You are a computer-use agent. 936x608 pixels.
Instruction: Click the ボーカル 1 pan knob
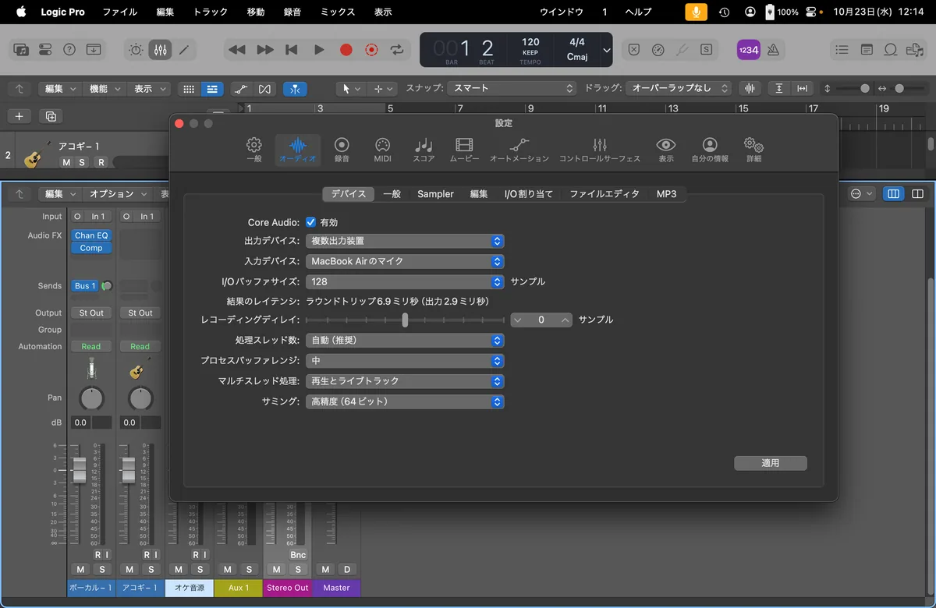tap(91, 398)
